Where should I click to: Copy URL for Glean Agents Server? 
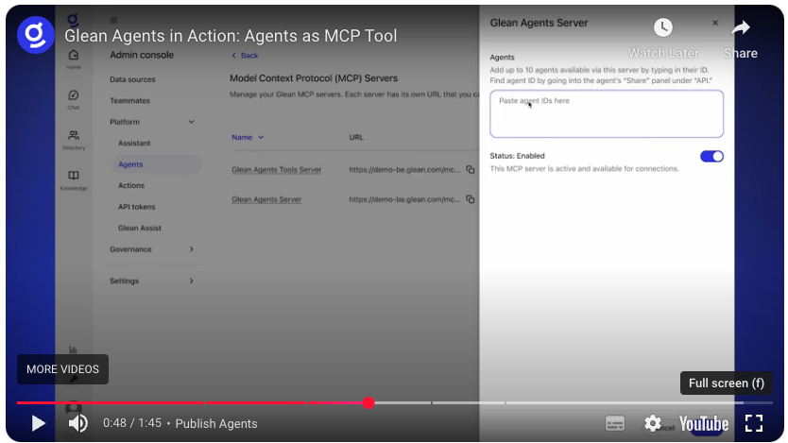point(471,199)
